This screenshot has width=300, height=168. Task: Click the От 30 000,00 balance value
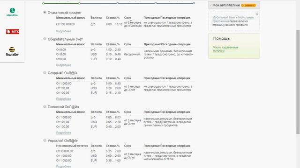coord(65,151)
